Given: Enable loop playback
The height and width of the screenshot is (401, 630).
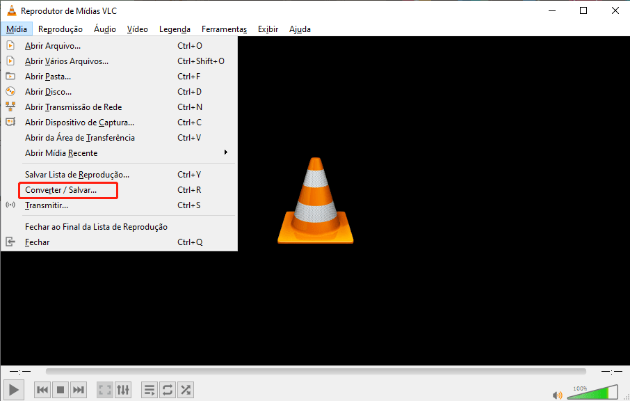Looking at the screenshot, I should pos(167,390).
